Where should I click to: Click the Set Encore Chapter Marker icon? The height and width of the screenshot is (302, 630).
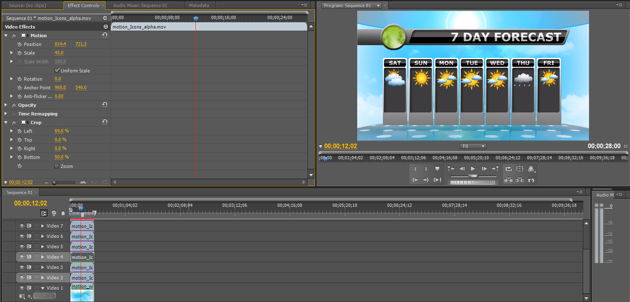point(54,213)
